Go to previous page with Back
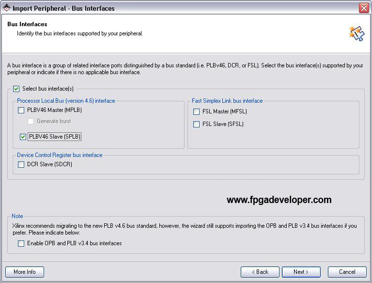Viewport: 372px width, 283px height. point(260,272)
